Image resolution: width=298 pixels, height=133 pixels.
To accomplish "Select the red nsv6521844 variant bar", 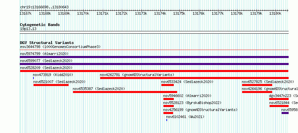I will pos(279,106).
